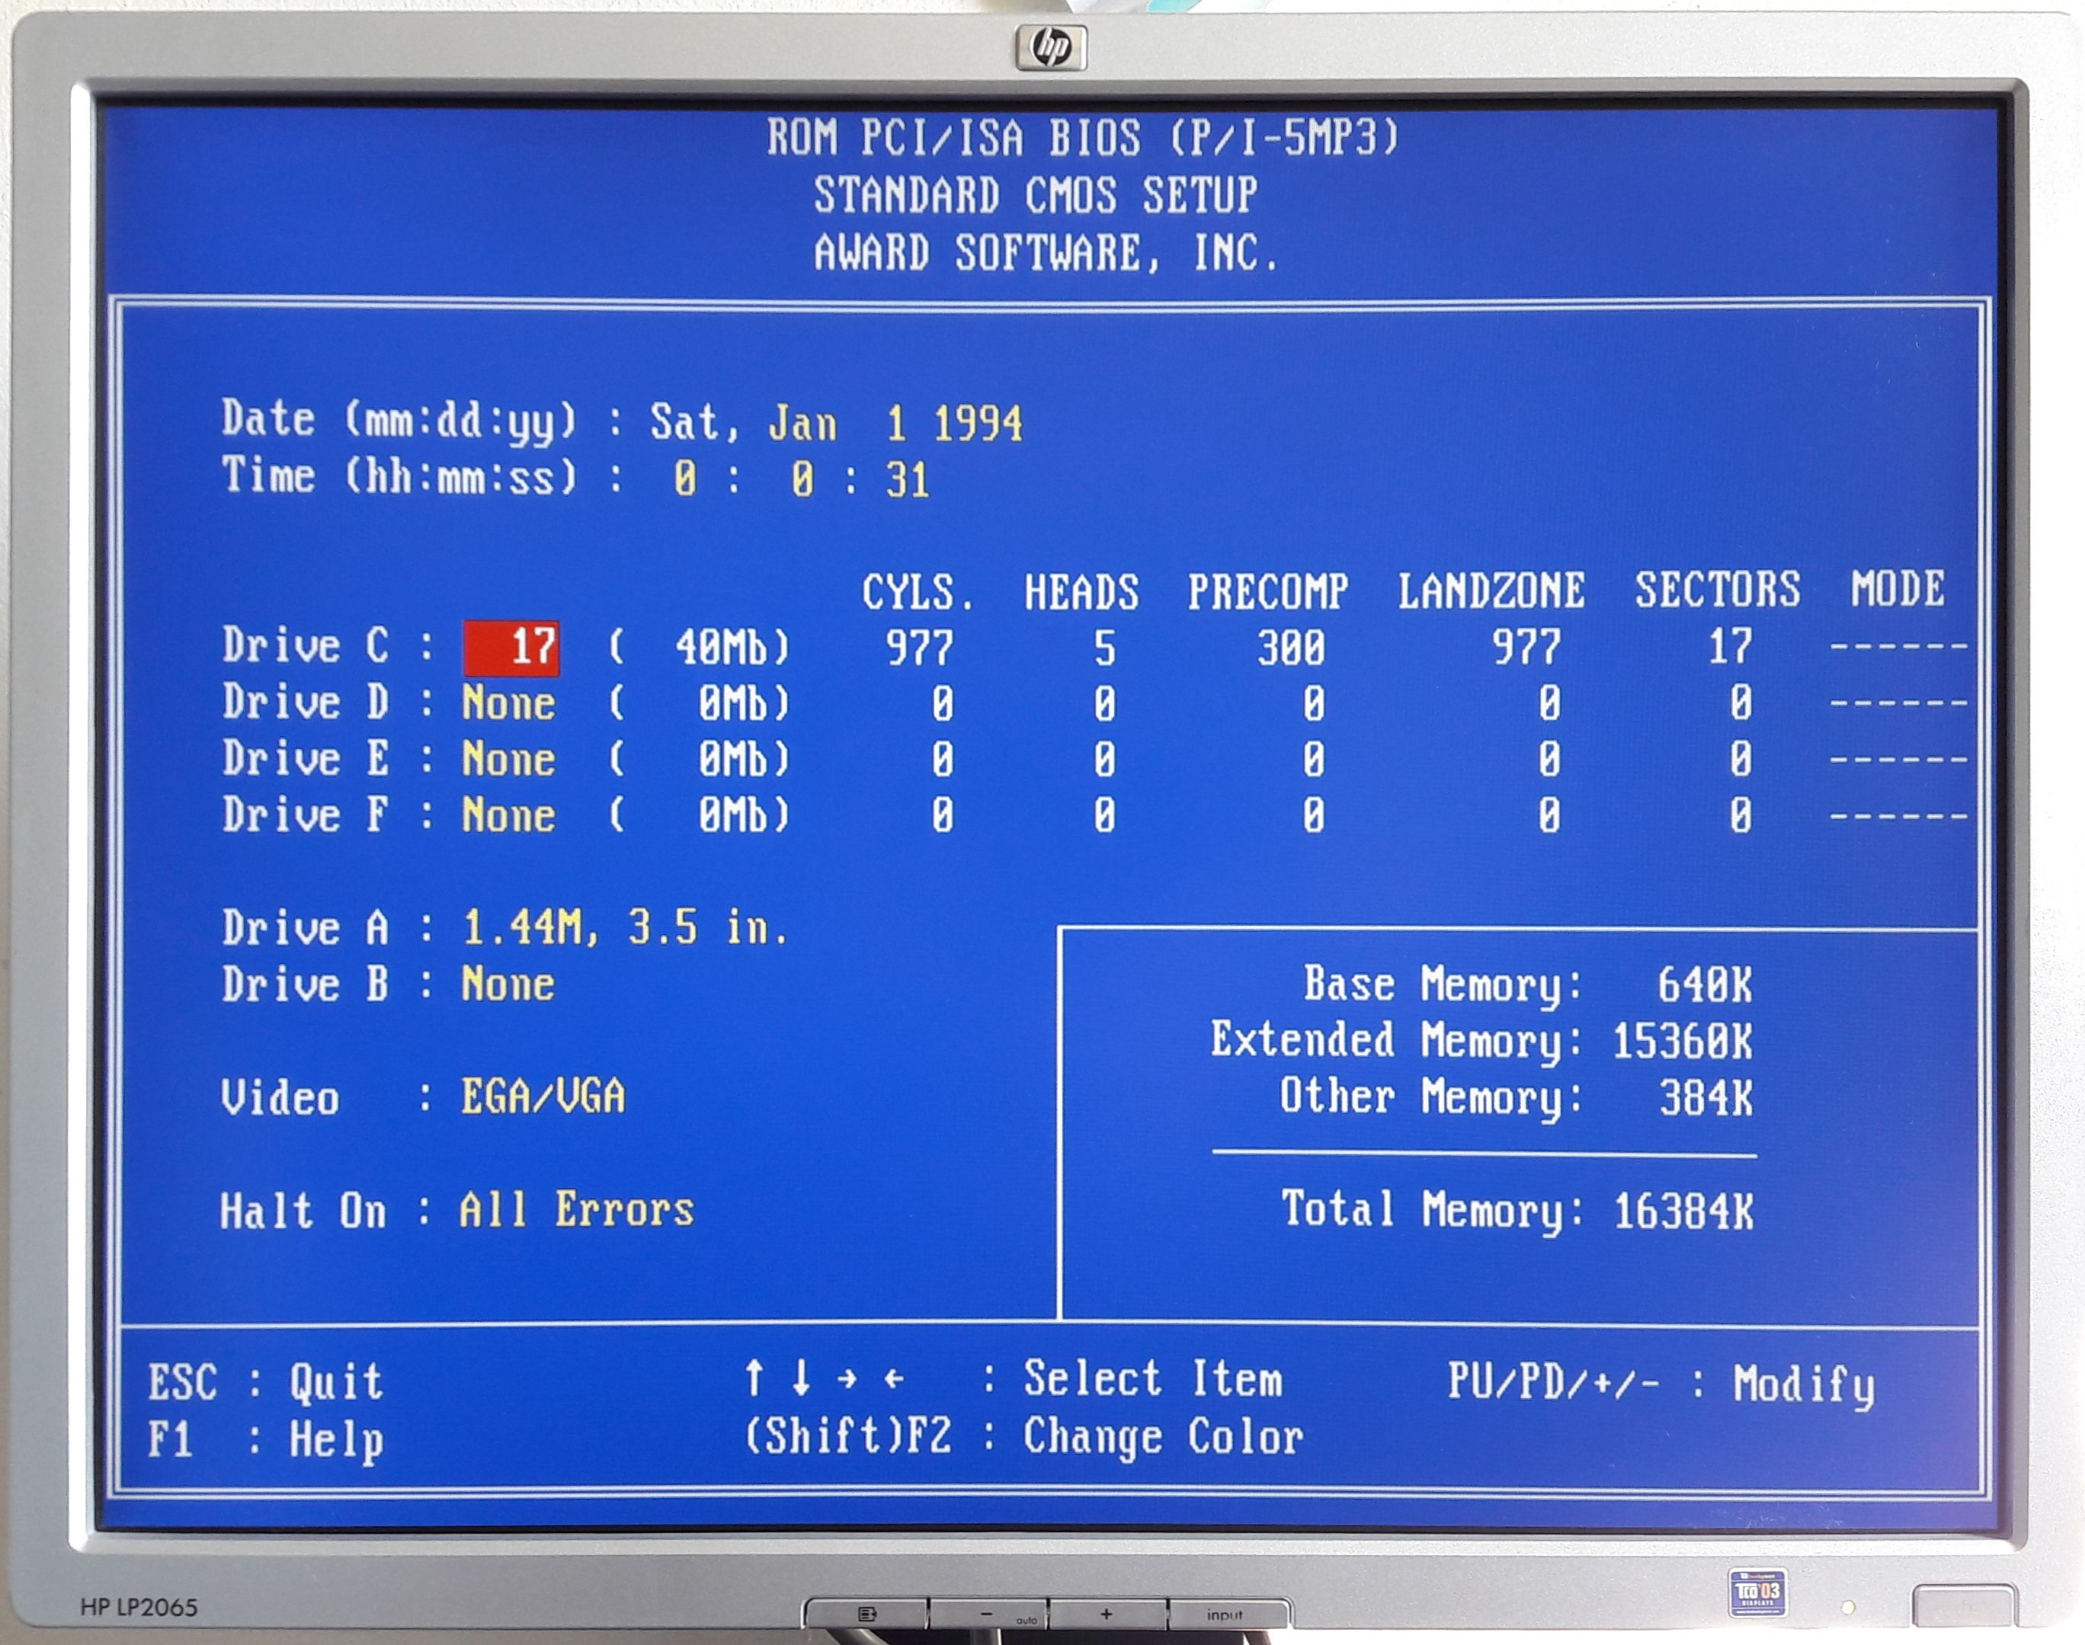Click the HP logo on the bezel
The width and height of the screenshot is (2085, 1645).
1051,46
